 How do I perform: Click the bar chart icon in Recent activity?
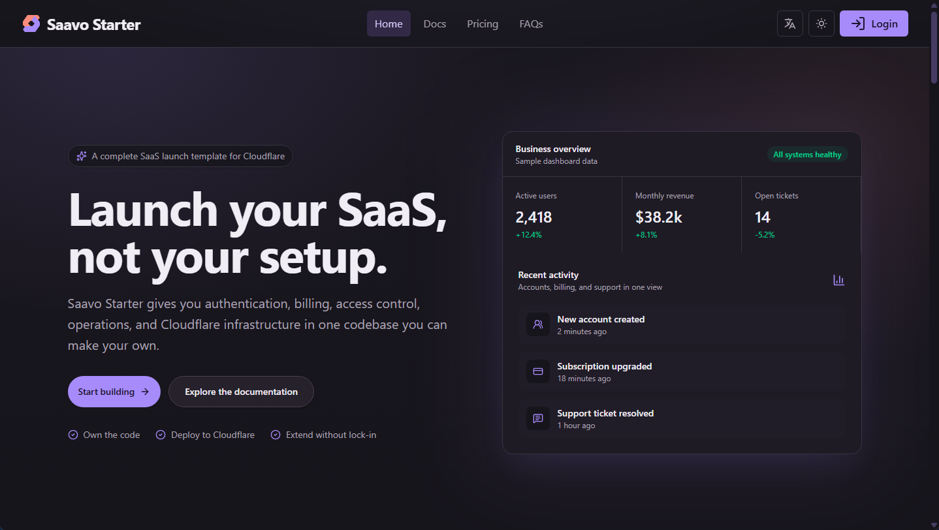click(839, 280)
